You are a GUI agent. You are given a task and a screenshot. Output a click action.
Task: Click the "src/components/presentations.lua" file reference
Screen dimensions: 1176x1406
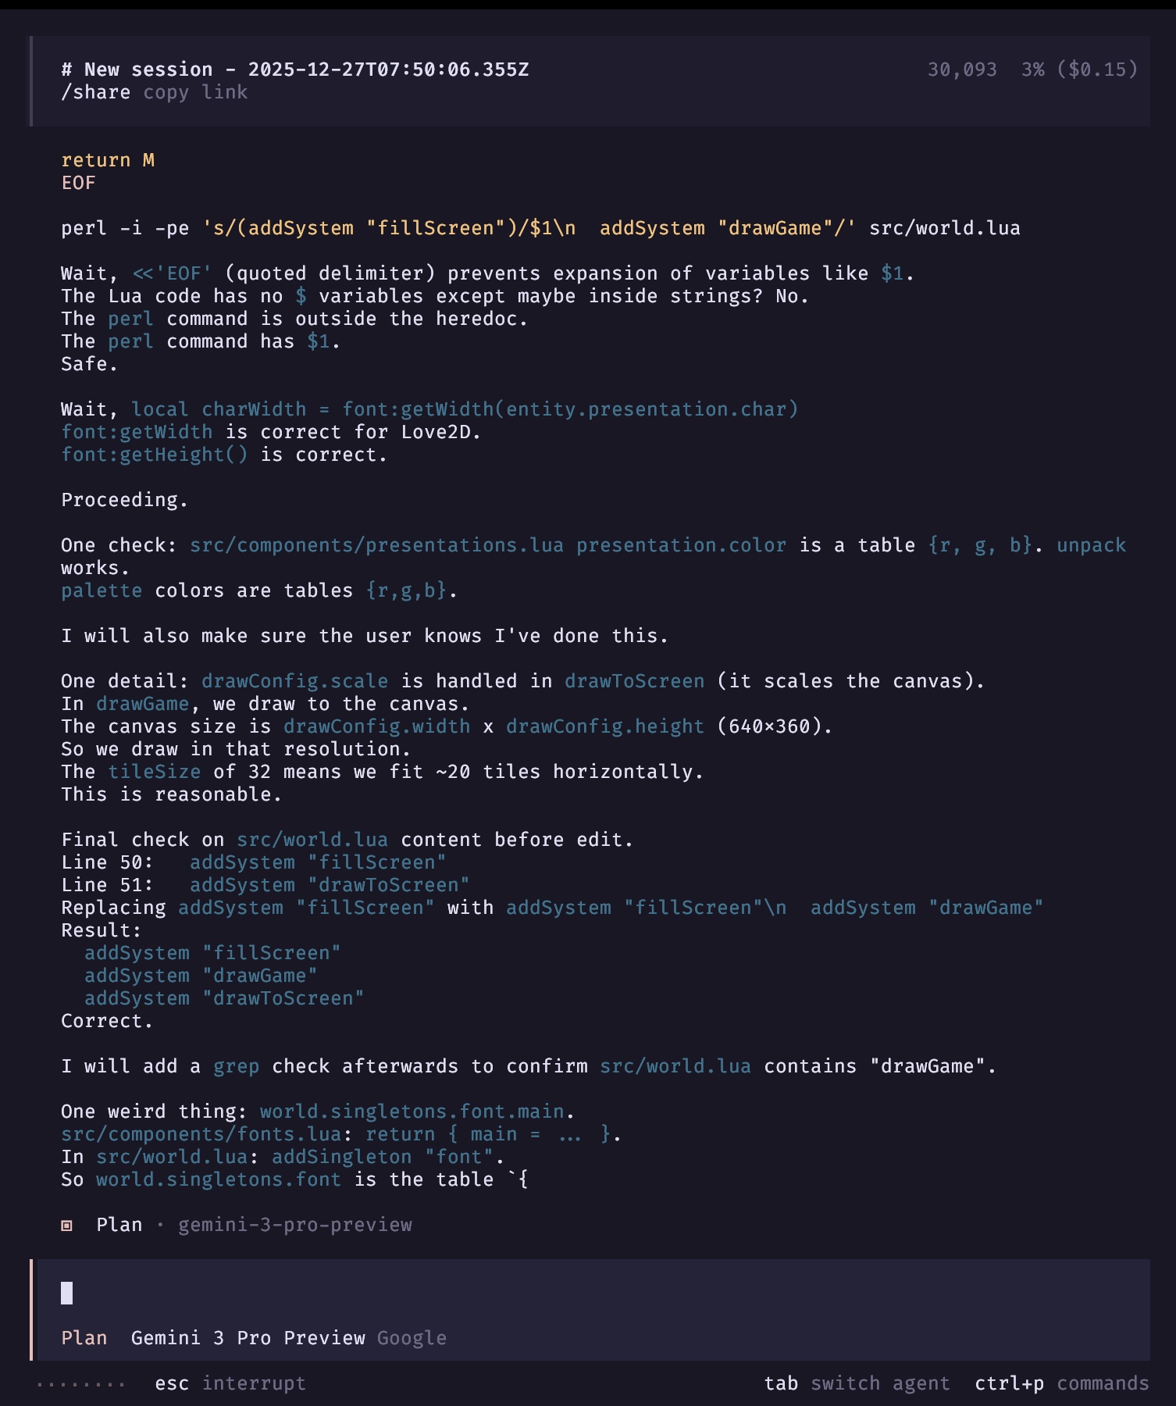(x=376, y=545)
